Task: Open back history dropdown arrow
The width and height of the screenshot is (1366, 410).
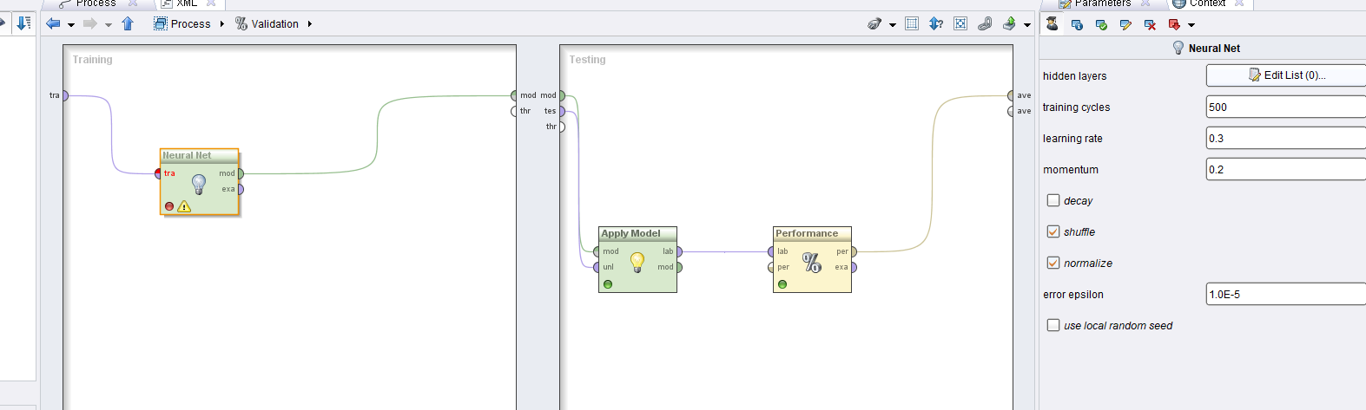Action: click(x=71, y=25)
